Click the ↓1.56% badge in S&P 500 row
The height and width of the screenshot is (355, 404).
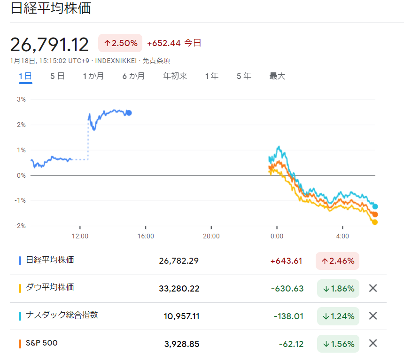coord(338,344)
